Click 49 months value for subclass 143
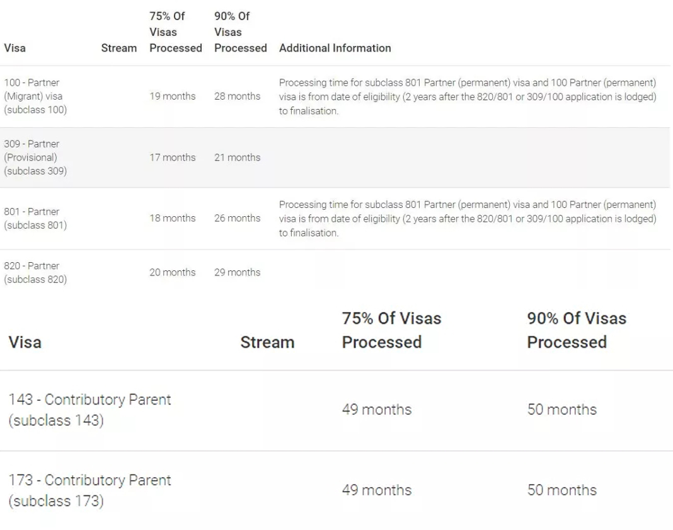Image resolution: width=673 pixels, height=530 pixels. click(376, 410)
